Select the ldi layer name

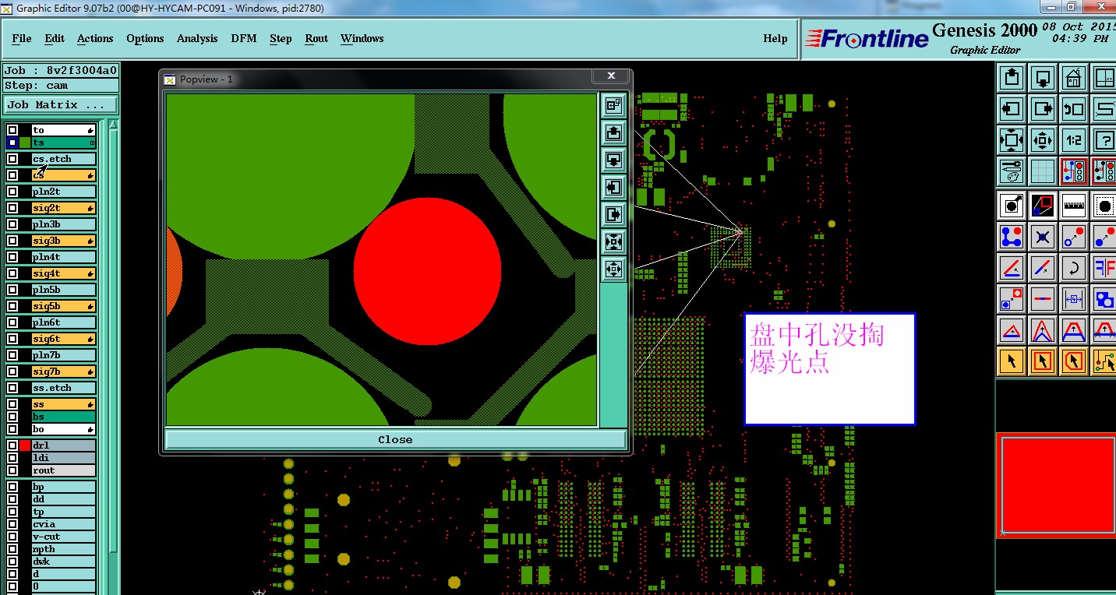coord(63,458)
